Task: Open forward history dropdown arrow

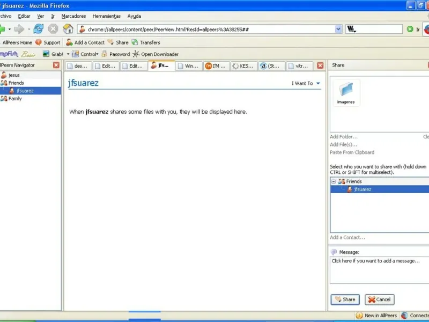Action: click(x=29, y=29)
